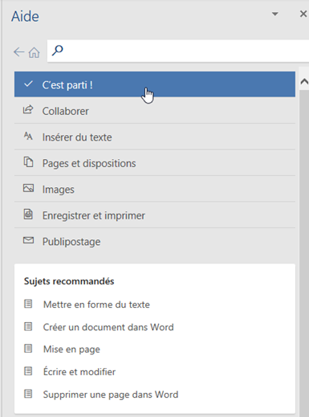The image size is (309, 417).
Task: Click the checkmark icon beside C'est parti !
Action: [28, 84]
